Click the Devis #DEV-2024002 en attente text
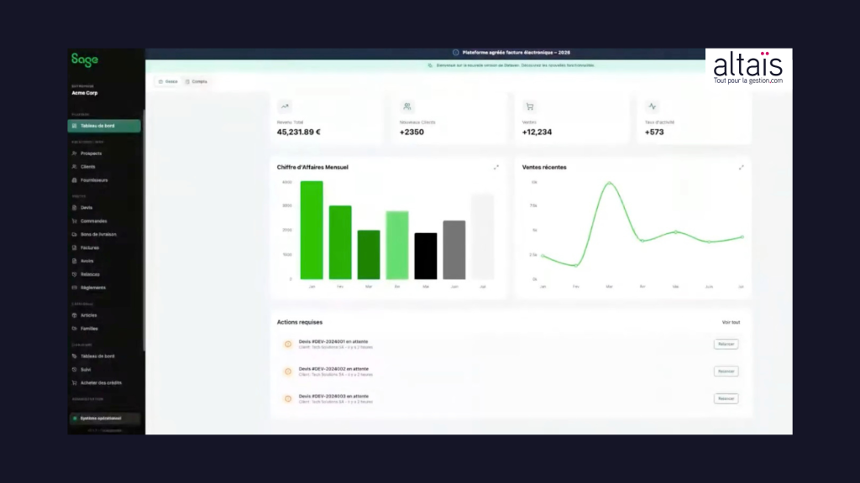 333,369
